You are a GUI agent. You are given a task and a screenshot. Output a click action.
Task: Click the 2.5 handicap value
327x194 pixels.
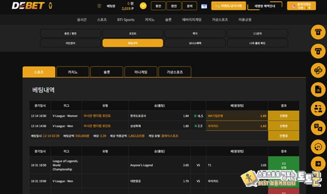pos(200,126)
